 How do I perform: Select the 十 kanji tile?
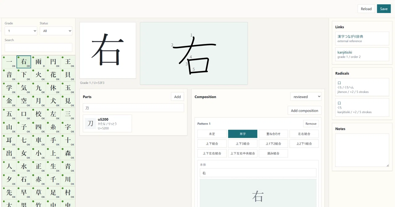click(68, 140)
